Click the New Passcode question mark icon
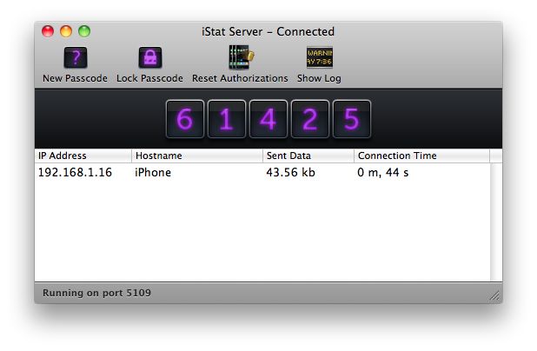The height and width of the screenshot is (351, 537). point(76,57)
